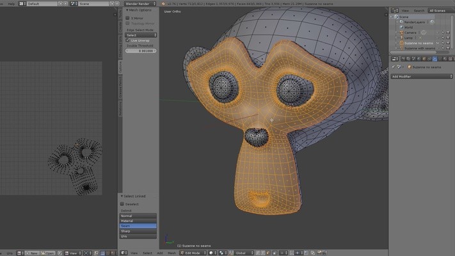Switch to the Shading / UVs tool shelf tab
Viewport: 455px width, 256px height.
pos(120,47)
